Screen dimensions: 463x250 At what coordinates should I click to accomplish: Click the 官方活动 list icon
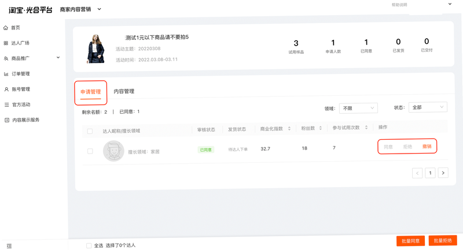click(x=6, y=105)
